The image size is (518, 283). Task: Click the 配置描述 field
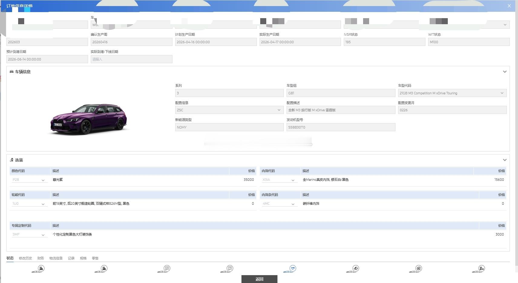(341, 110)
